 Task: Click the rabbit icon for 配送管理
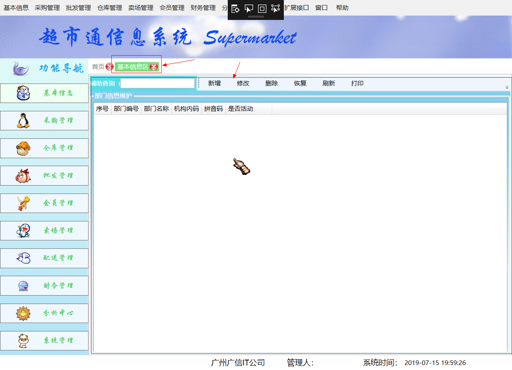pos(23,258)
